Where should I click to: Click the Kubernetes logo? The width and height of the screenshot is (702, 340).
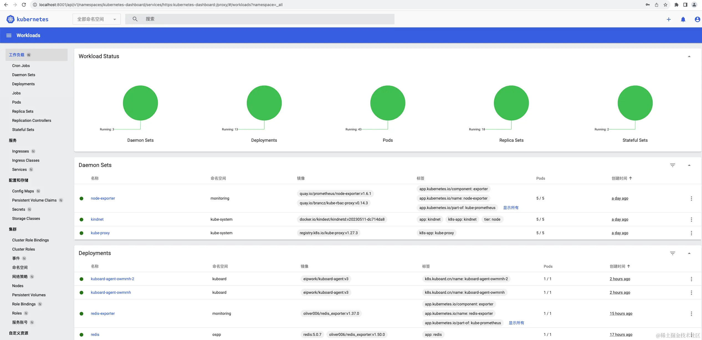(11, 19)
